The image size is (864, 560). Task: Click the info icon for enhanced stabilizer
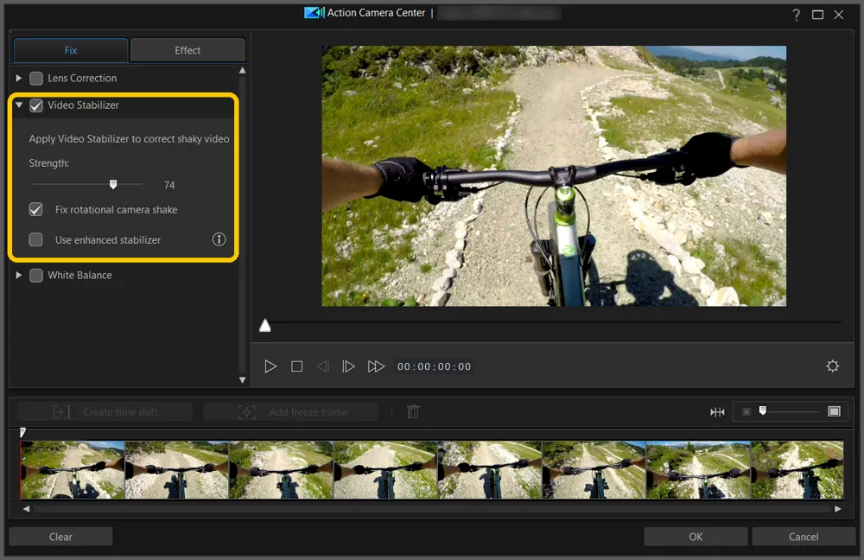tap(219, 239)
